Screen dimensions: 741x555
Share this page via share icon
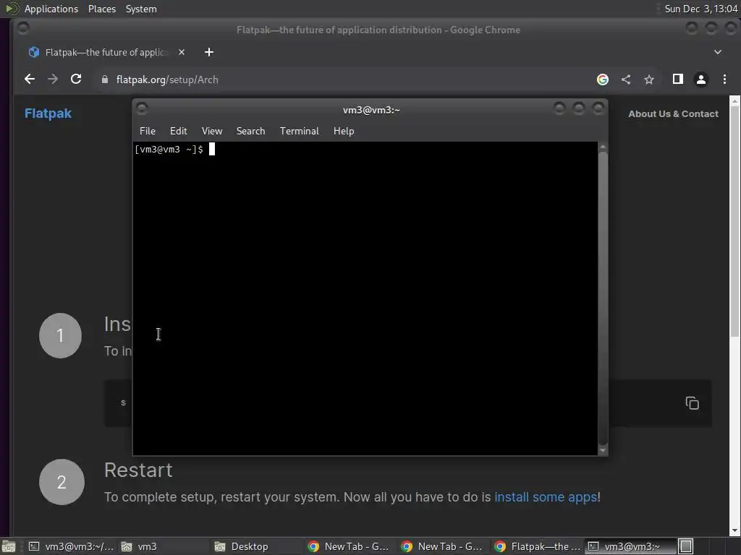(x=626, y=79)
